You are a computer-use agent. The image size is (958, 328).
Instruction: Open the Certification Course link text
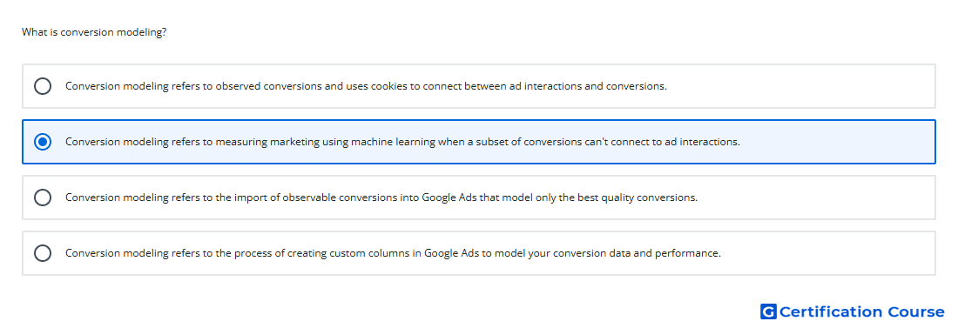(861, 311)
